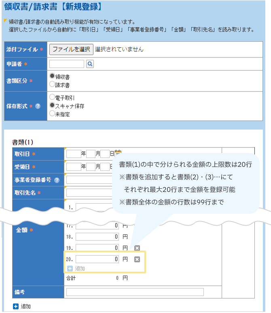Select the 請求書 radio button
This screenshot has width=271, height=313.
click(52, 84)
